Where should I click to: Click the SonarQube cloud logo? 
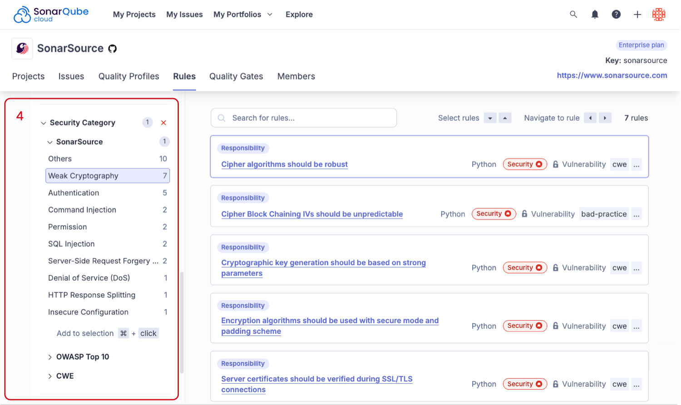(51, 15)
